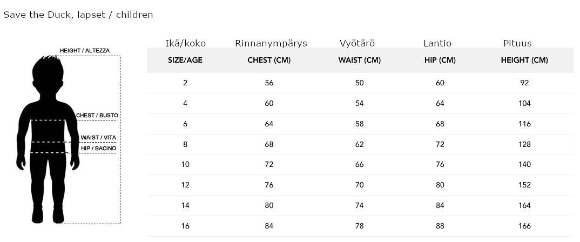
Task: Click the SIZE/AGE column header
Action: coord(185,60)
